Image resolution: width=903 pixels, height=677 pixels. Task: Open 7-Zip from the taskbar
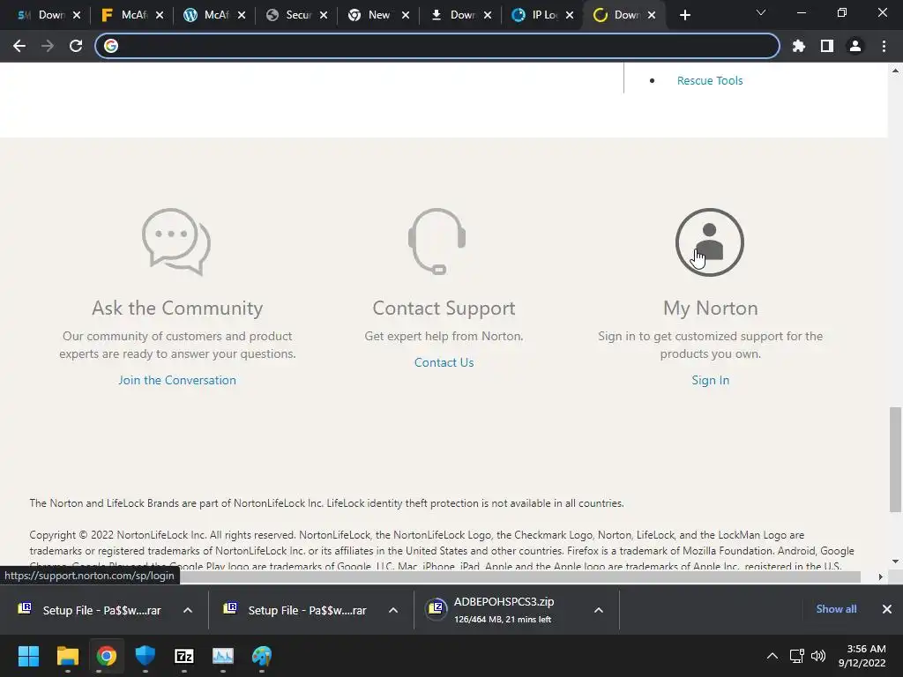pyautogui.click(x=183, y=656)
